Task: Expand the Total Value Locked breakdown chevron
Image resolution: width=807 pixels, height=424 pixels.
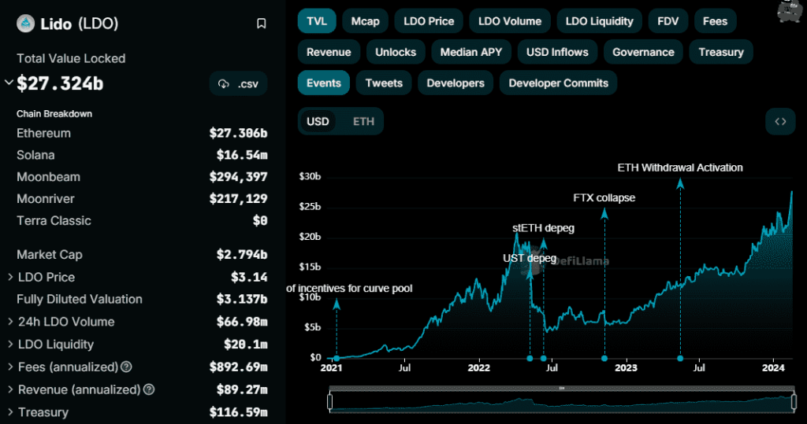Action: [x=9, y=83]
